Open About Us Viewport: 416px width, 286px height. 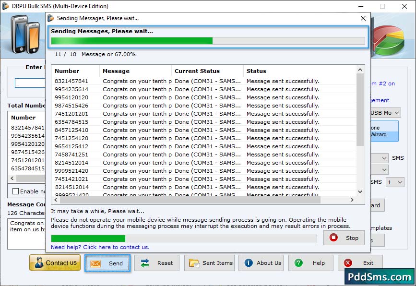(261, 263)
